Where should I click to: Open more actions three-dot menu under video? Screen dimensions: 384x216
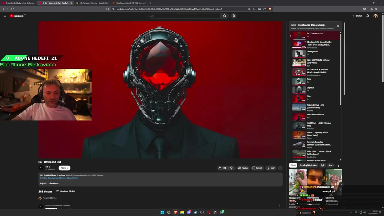click(280, 168)
